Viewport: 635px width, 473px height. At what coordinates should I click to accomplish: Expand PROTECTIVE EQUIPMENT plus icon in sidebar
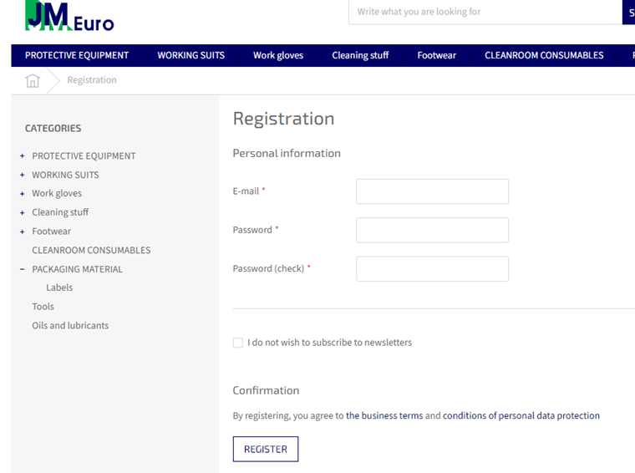(x=23, y=156)
